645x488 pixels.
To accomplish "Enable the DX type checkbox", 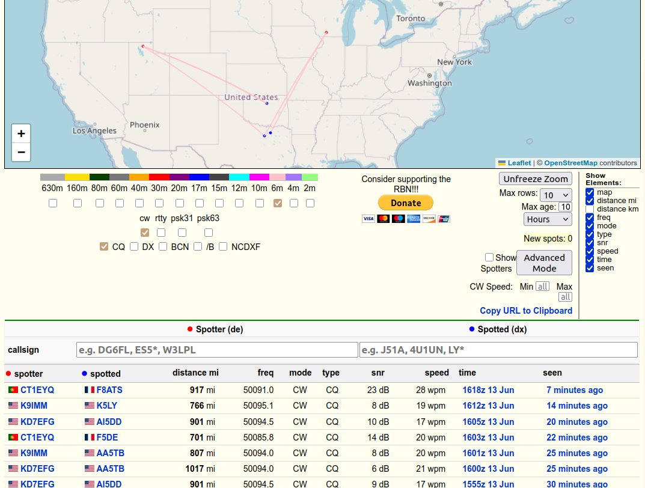I will click(x=134, y=246).
